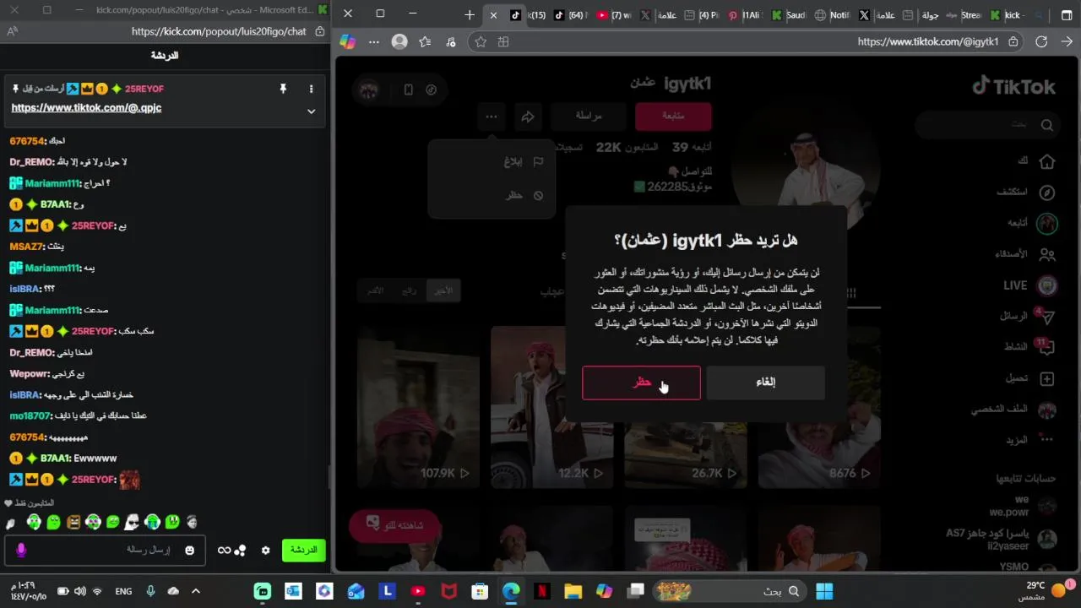
Task: Switch to the Pinterest browser tab
Action: click(742, 15)
